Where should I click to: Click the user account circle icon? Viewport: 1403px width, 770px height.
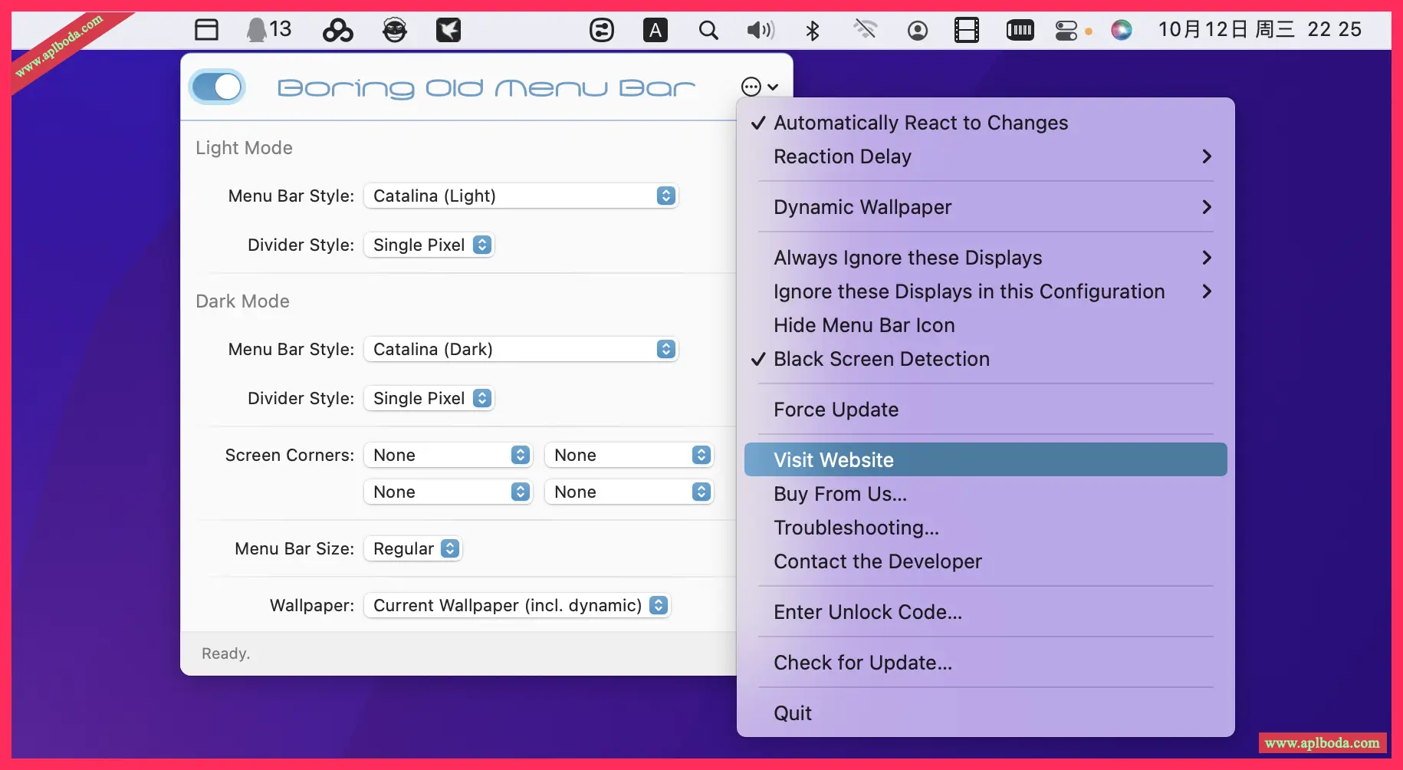pyautogui.click(x=918, y=30)
